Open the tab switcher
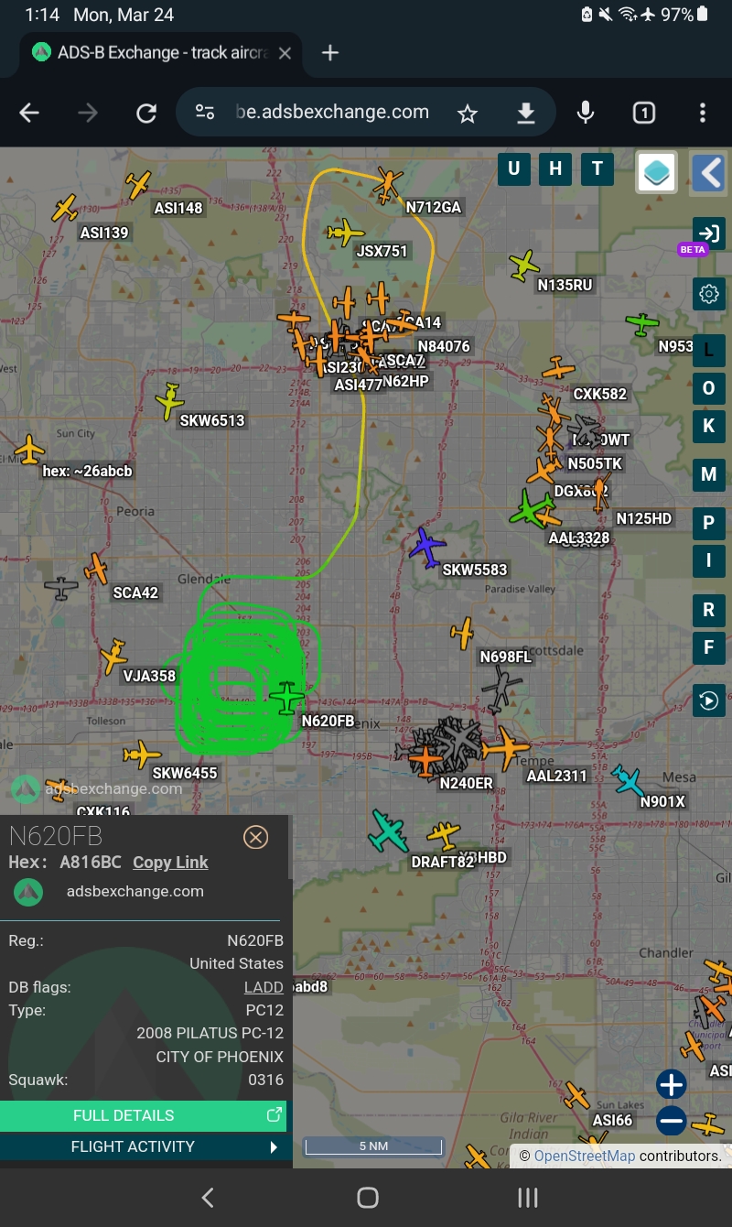 [x=644, y=113]
